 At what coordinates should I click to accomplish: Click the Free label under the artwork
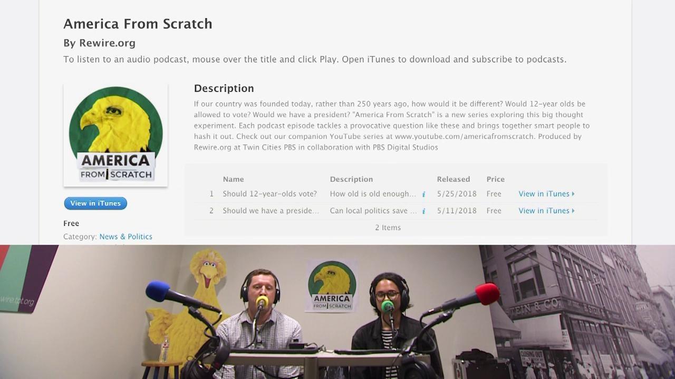click(71, 223)
